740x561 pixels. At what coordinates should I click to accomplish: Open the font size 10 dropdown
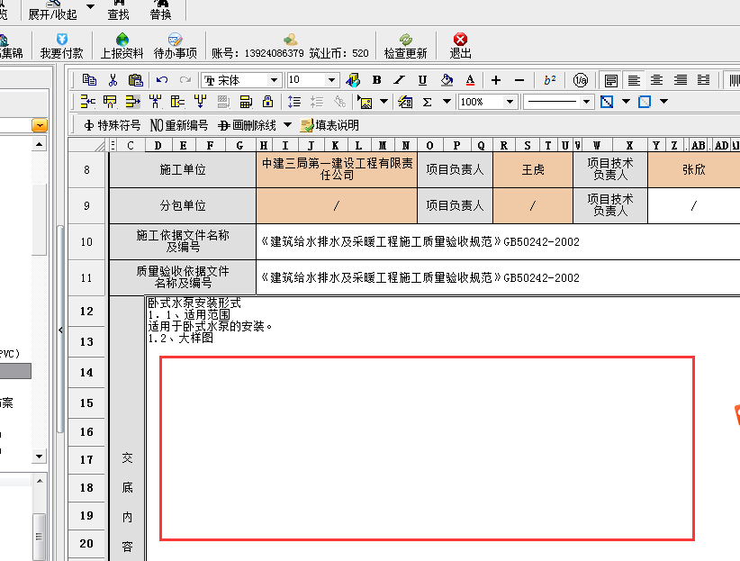pos(332,80)
